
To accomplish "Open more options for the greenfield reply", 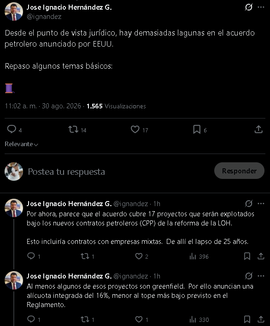I will click(261, 276).
